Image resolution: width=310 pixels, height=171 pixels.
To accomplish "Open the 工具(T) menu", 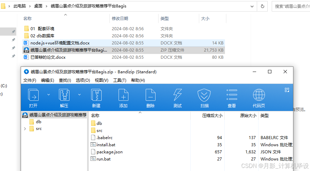I will [x=120, y=80].
